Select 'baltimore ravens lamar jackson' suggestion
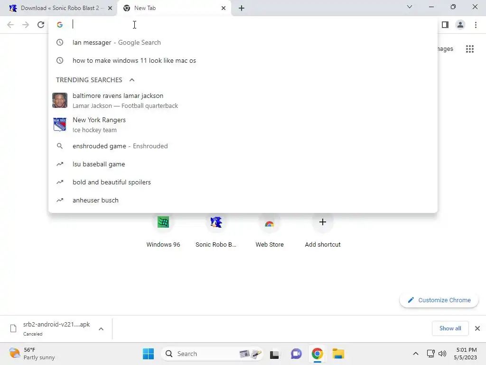Screen dimensions: 486x365 pyautogui.click(x=243, y=101)
